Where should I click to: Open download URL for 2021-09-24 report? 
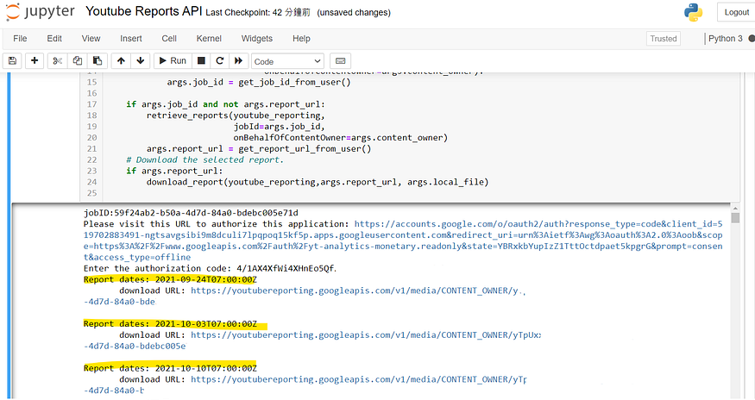click(358, 291)
